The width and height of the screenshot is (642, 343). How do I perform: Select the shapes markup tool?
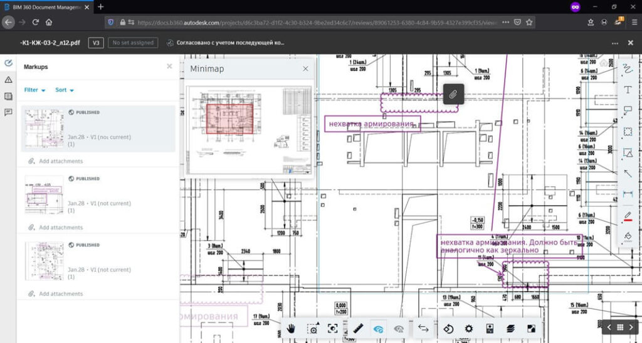[x=627, y=152]
